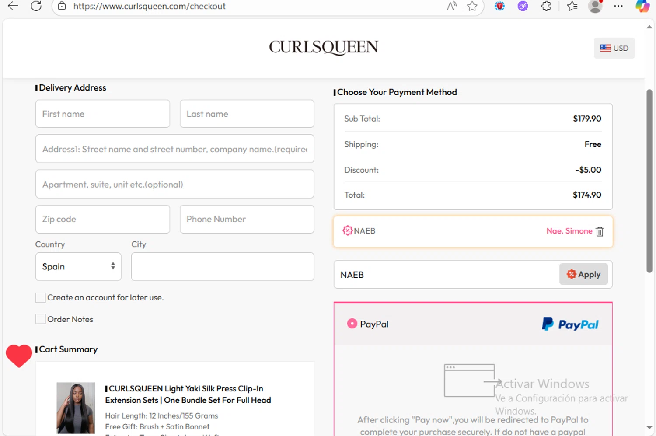
Task: Click the page vertical scrollbar thumb
Action: point(649,181)
